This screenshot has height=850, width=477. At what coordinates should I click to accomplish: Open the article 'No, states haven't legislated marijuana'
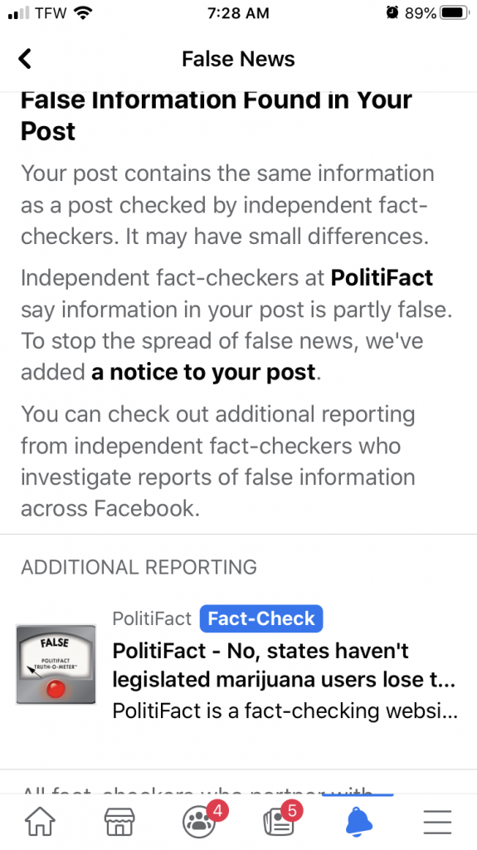point(284,665)
